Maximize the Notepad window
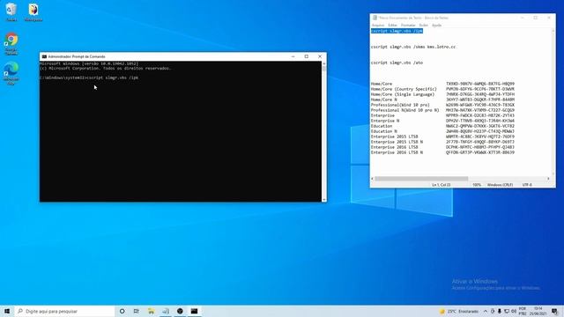 [x=535, y=18]
